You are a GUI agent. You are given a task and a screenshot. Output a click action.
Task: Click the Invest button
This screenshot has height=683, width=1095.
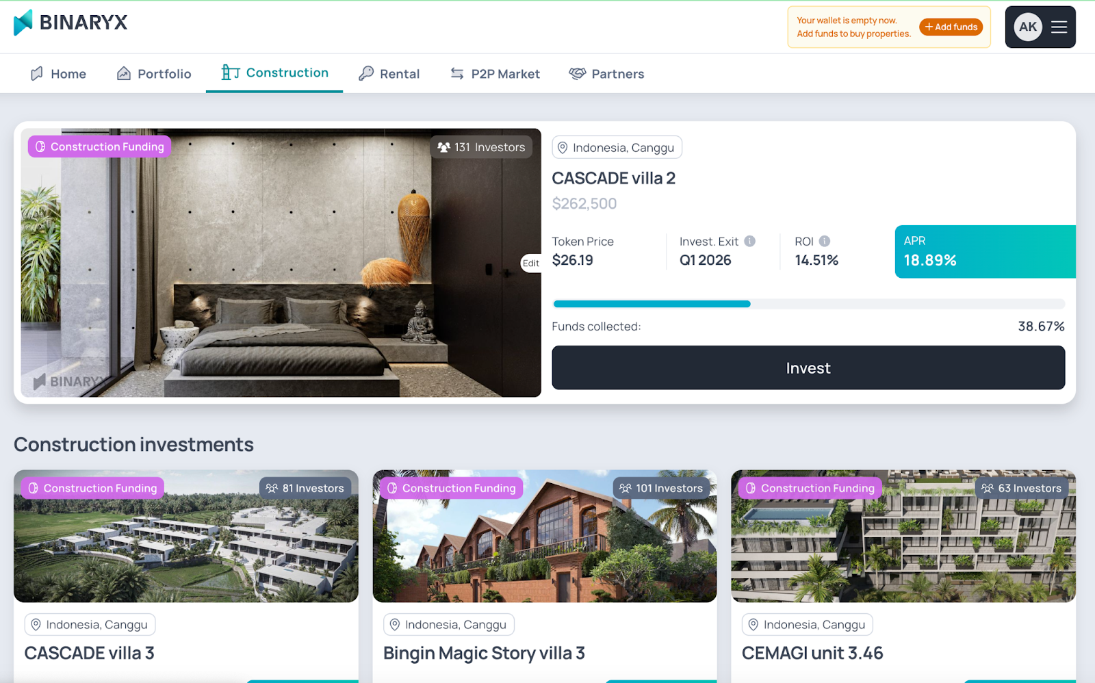pyautogui.click(x=808, y=368)
